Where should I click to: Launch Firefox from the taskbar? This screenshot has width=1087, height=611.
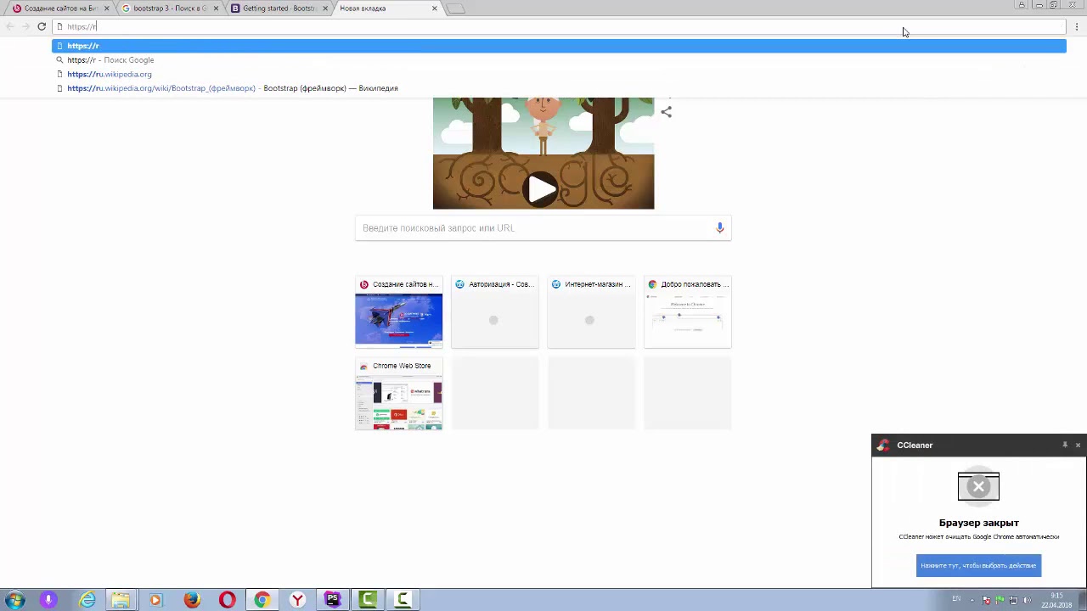click(x=192, y=600)
